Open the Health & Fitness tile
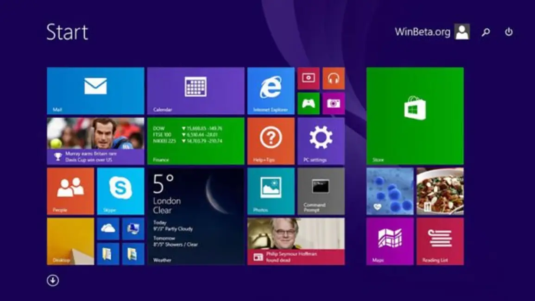Image resolution: width=535 pixels, height=301 pixels. pos(390,191)
